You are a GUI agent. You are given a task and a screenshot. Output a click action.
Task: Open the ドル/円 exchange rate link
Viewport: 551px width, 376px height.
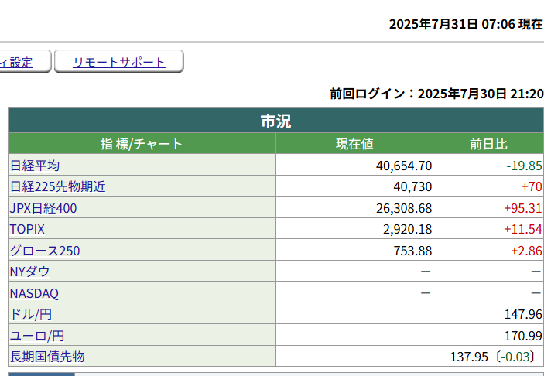31,314
